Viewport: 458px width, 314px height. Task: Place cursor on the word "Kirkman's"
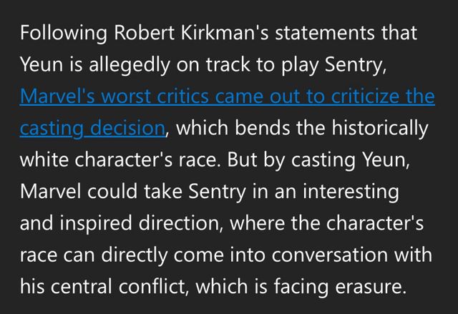coord(220,34)
